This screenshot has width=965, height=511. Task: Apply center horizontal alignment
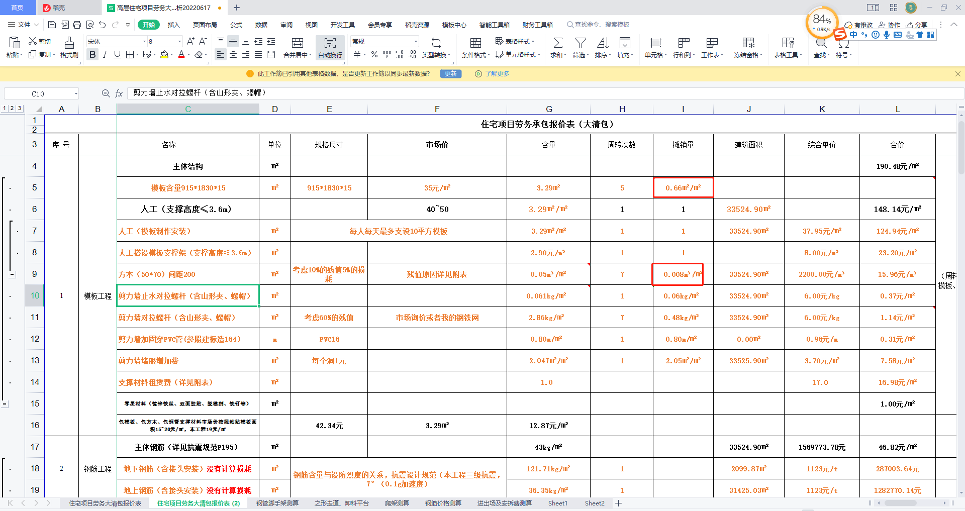click(x=233, y=54)
